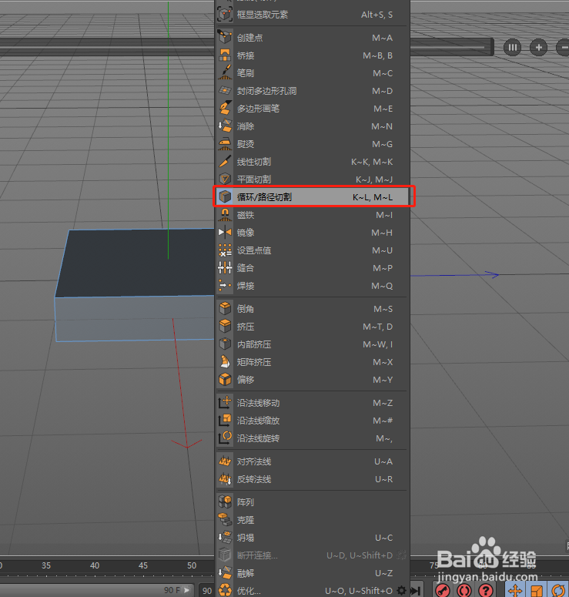Click the plus button in the viewport overlay
569x597 pixels.
[x=538, y=48]
